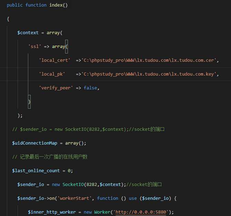231x216 pixels.
Task: Click the Worker class name
Action: tap(102, 212)
